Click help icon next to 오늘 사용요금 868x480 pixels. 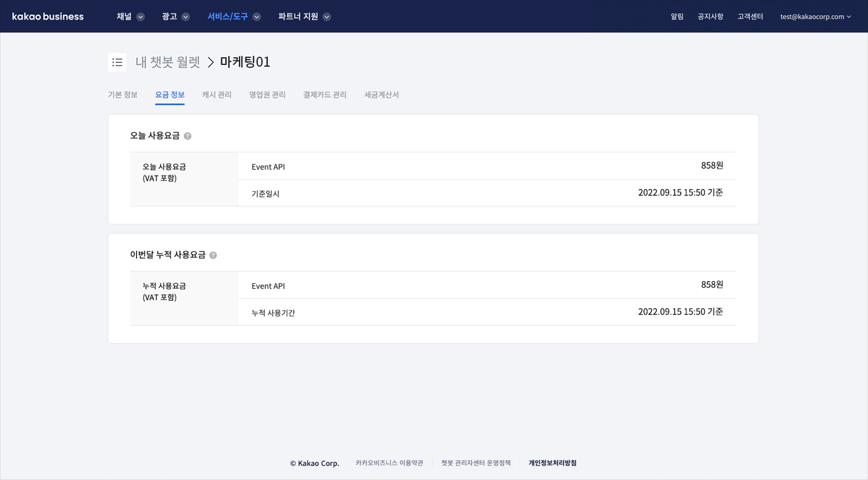point(187,136)
